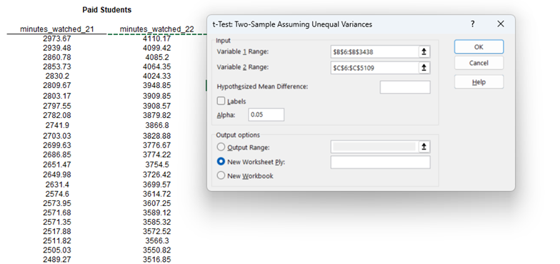Select cell with value 3607.25
Viewport: 560px width, 264px height.
point(157,203)
